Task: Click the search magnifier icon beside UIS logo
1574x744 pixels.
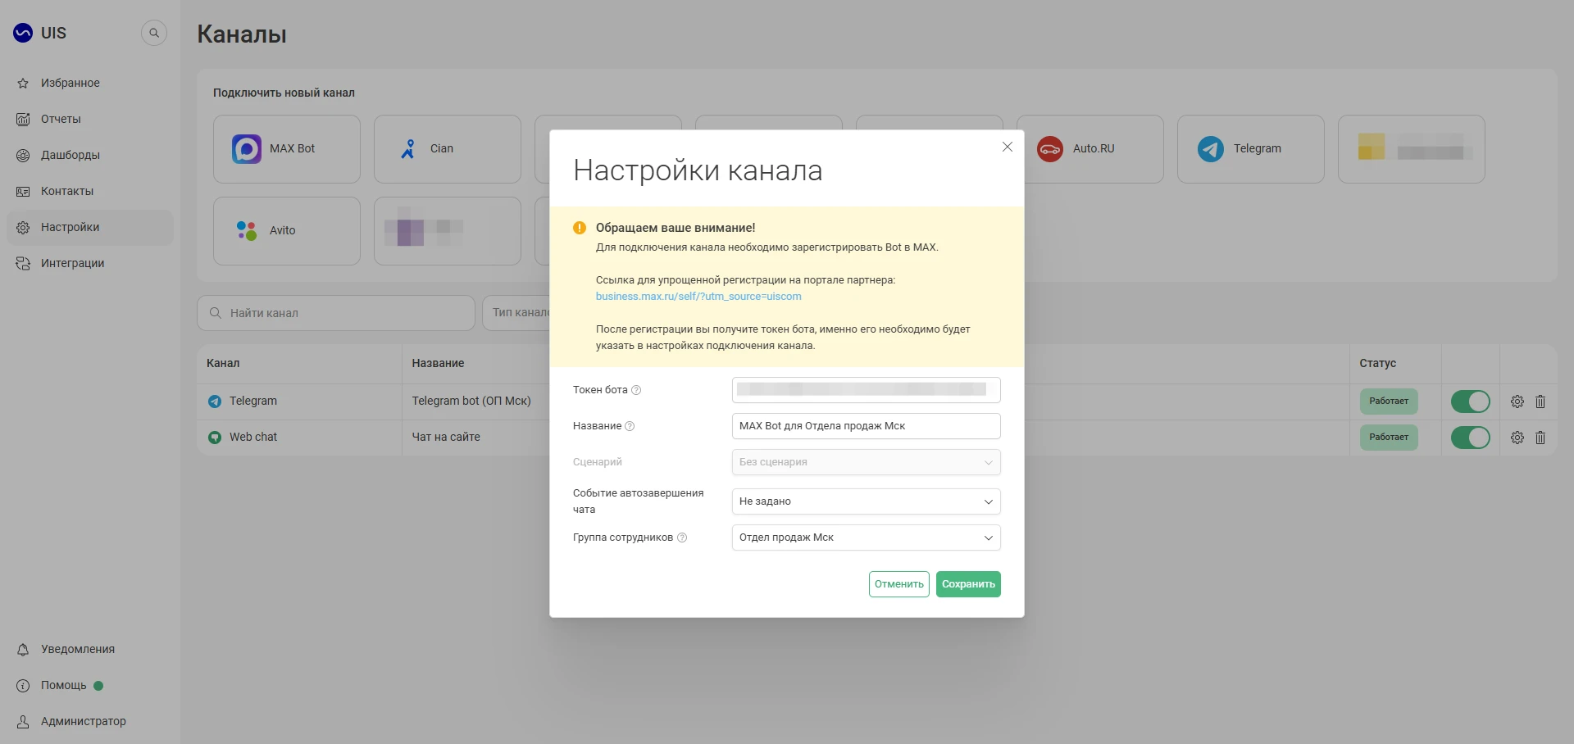Action: point(154,33)
